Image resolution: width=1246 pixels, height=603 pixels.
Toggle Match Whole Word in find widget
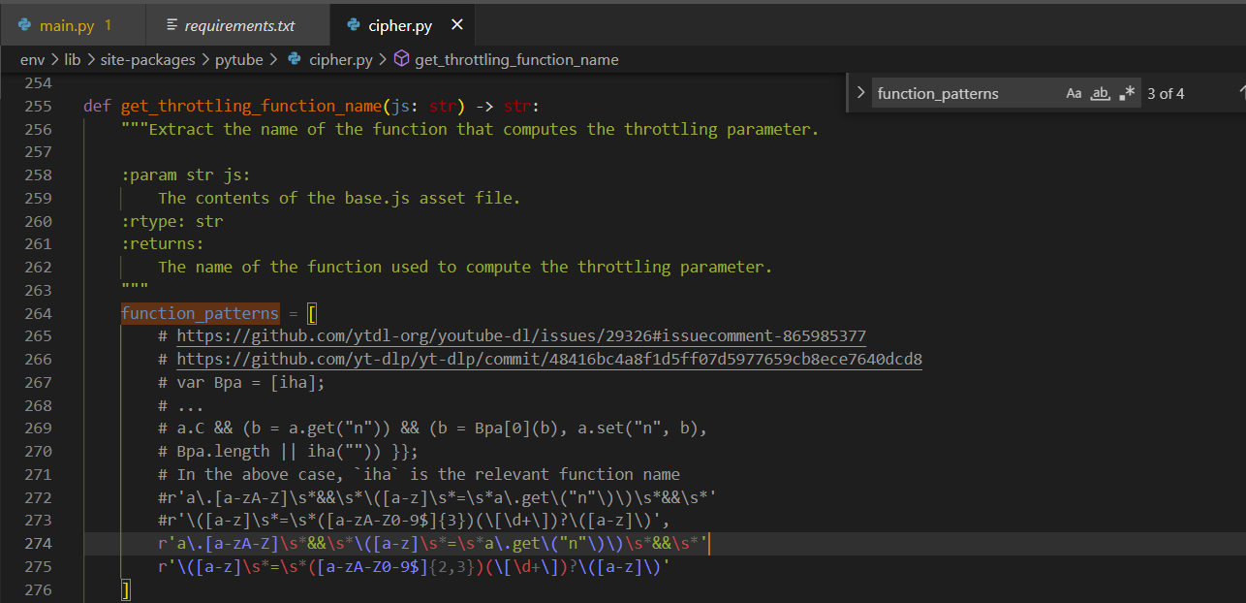click(1100, 94)
